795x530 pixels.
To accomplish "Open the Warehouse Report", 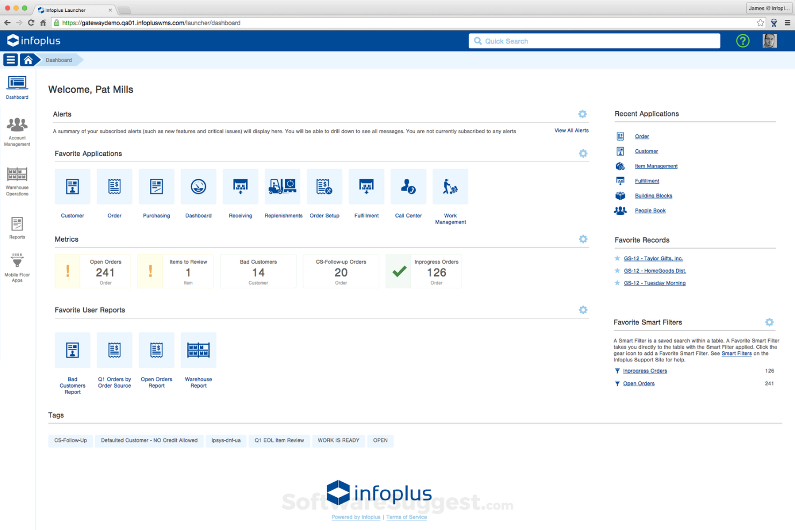I will click(198, 350).
